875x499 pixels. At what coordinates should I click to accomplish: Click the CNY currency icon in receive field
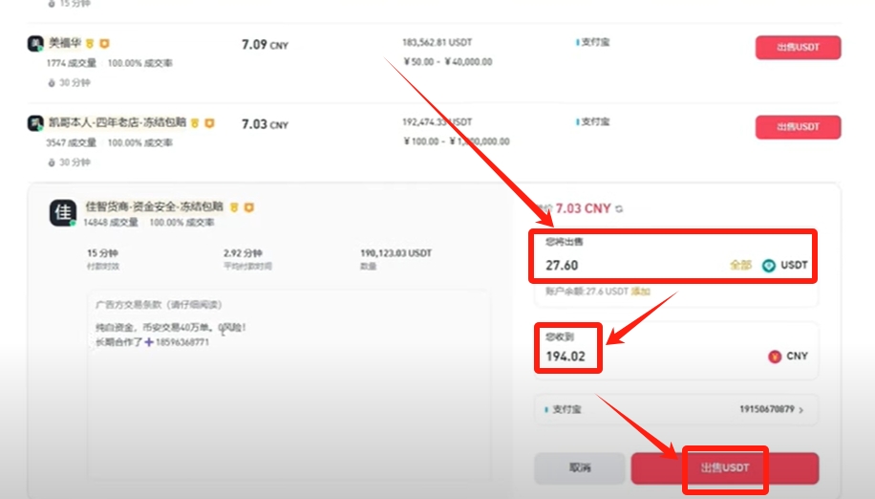(775, 356)
